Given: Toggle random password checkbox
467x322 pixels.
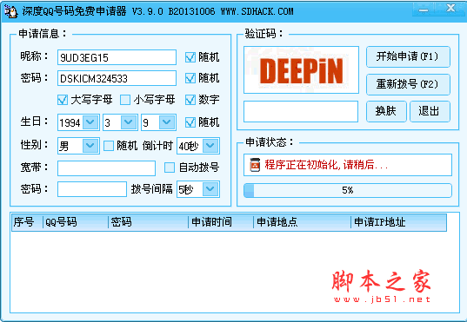Looking at the screenshot, I should click(x=190, y=78).
